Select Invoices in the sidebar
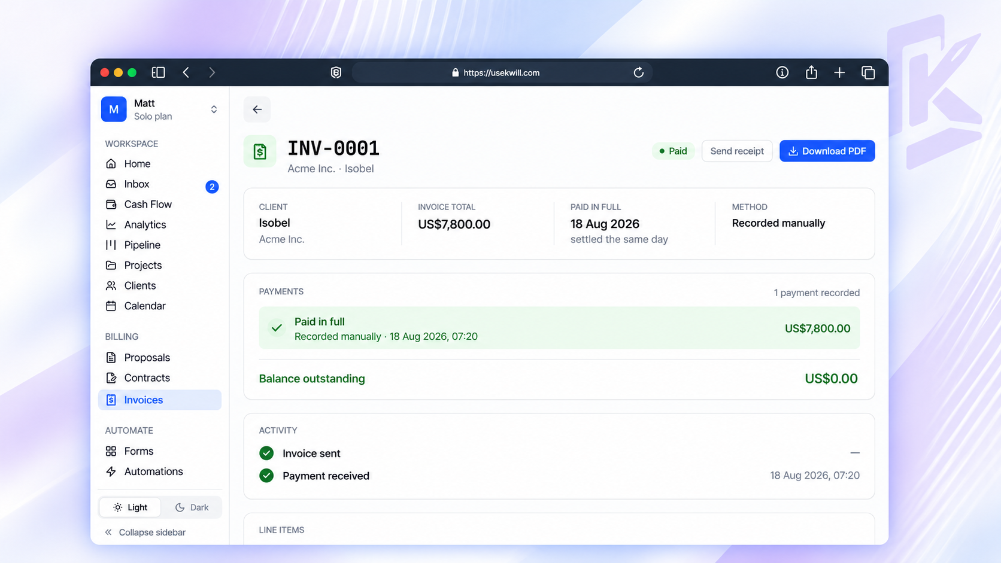Viewport: 1001px width, 563px height. point(160,400)
